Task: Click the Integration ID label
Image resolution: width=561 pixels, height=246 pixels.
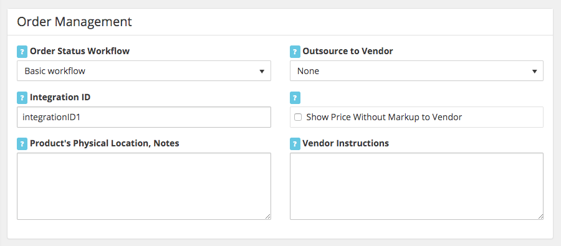Action: (60, 97)
